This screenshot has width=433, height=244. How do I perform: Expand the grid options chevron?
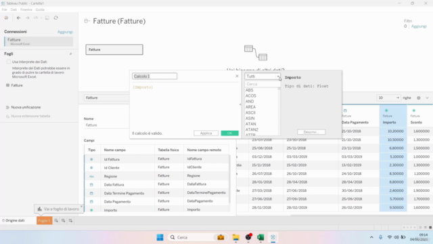click(x=427, y=98)
